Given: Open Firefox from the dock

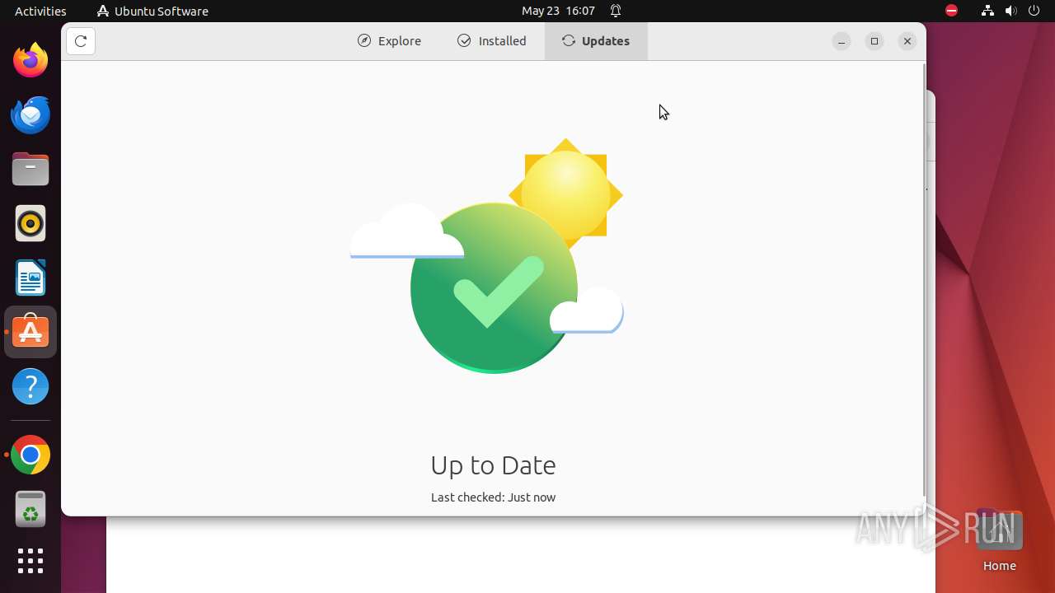Looking at the screenshot, I should (30, 60).
